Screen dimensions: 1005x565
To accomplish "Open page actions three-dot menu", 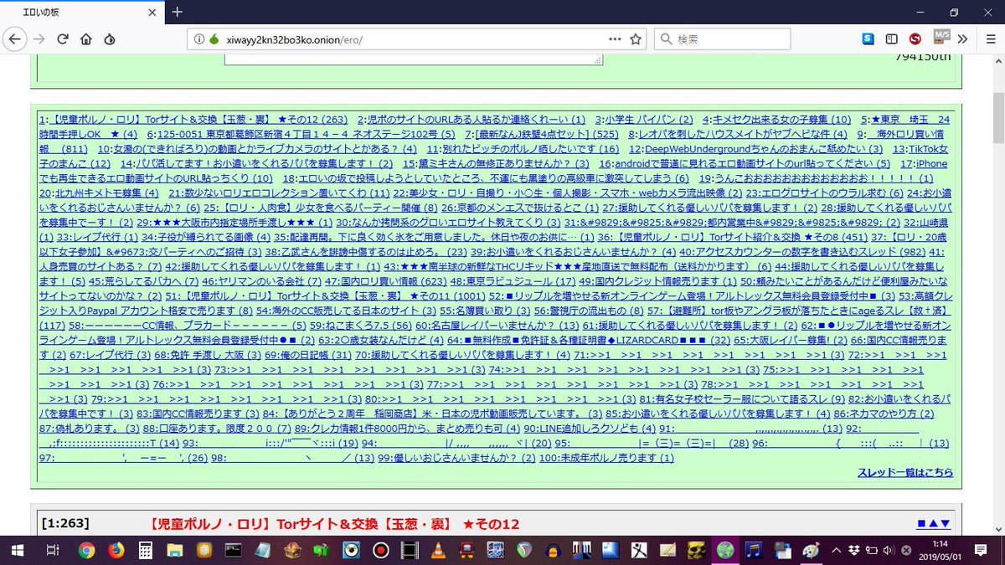I will tap(615, 39).
